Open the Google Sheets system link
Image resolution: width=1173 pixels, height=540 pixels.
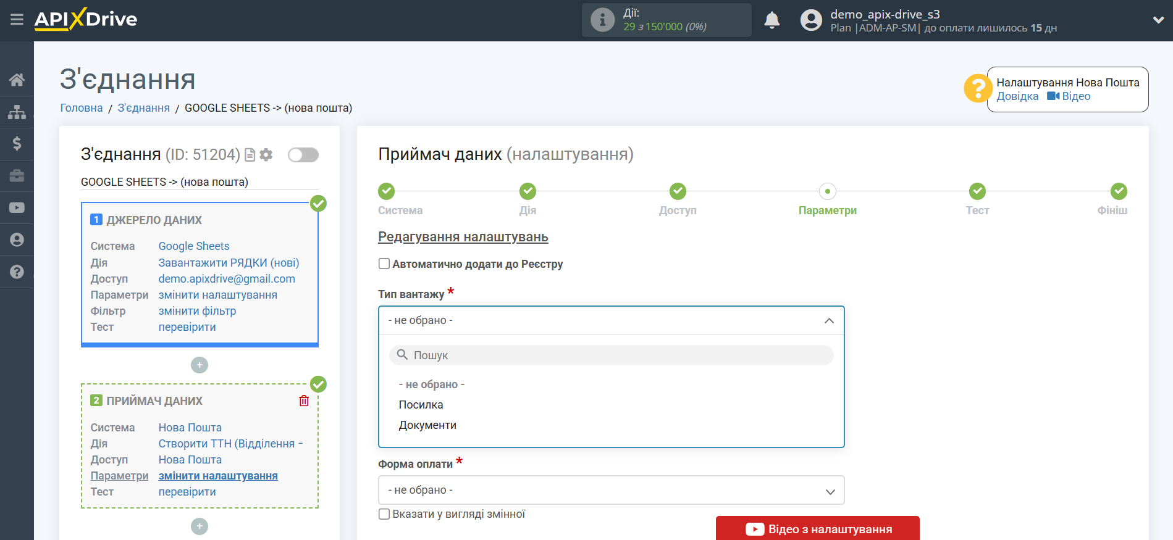194,246
